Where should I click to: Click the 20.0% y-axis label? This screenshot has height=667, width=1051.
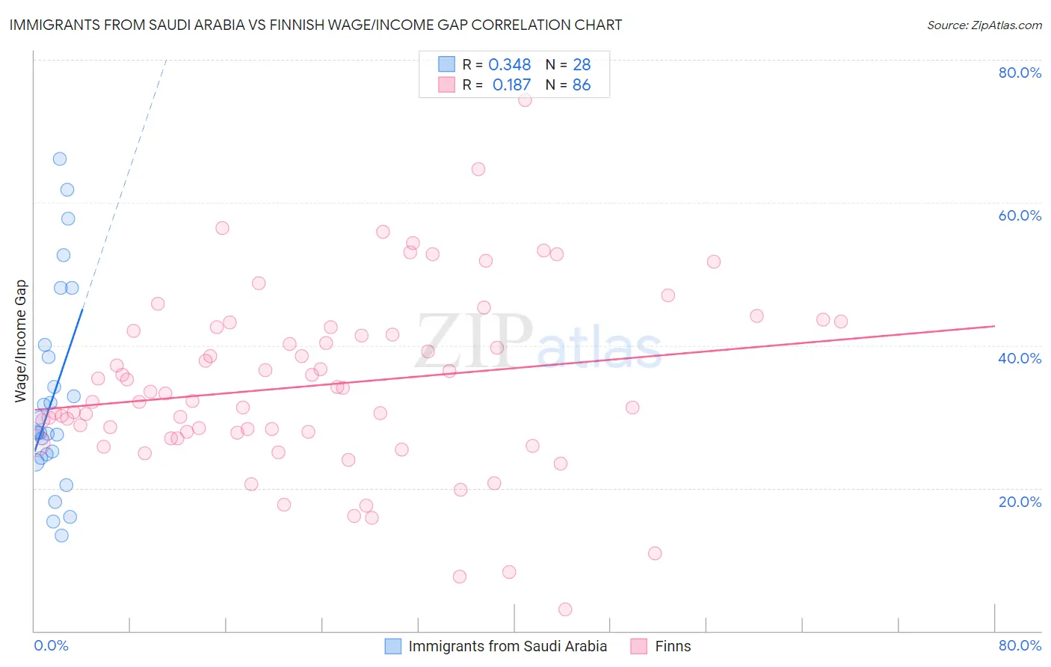1020,502
